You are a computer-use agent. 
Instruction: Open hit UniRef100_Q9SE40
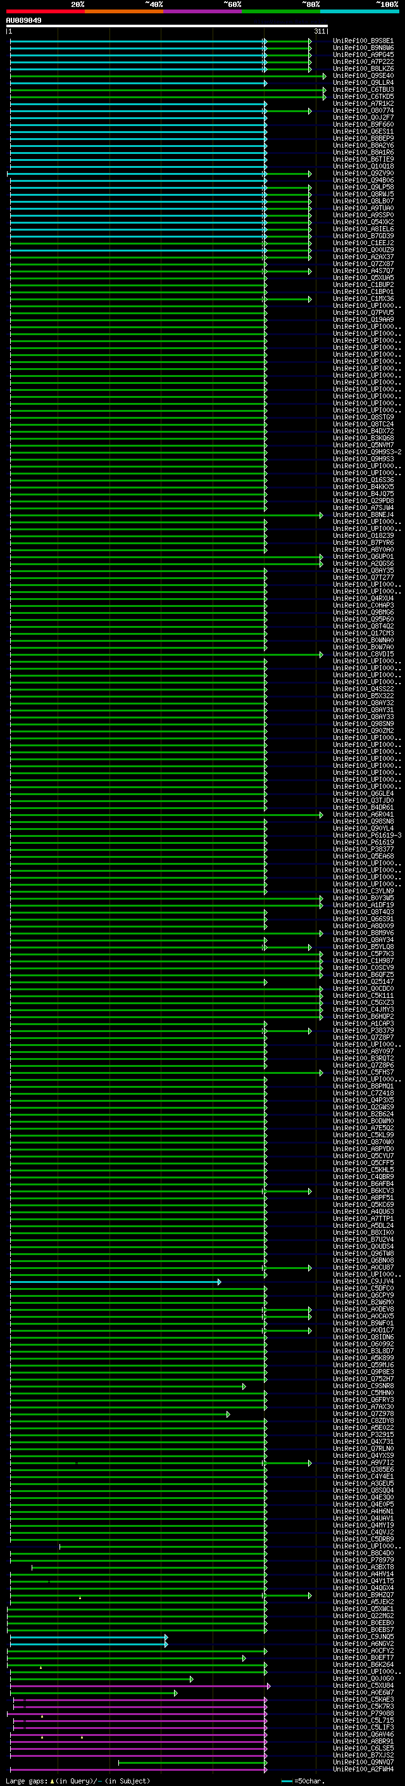tap(363, 75)
